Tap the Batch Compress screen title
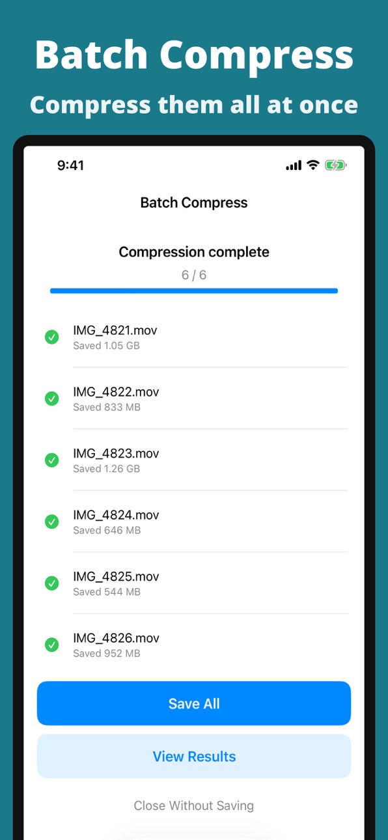 [x=194, y=203]
